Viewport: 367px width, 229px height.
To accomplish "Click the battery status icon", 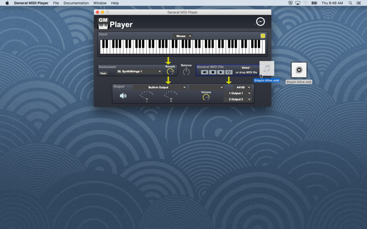I will tap(314, 3).
